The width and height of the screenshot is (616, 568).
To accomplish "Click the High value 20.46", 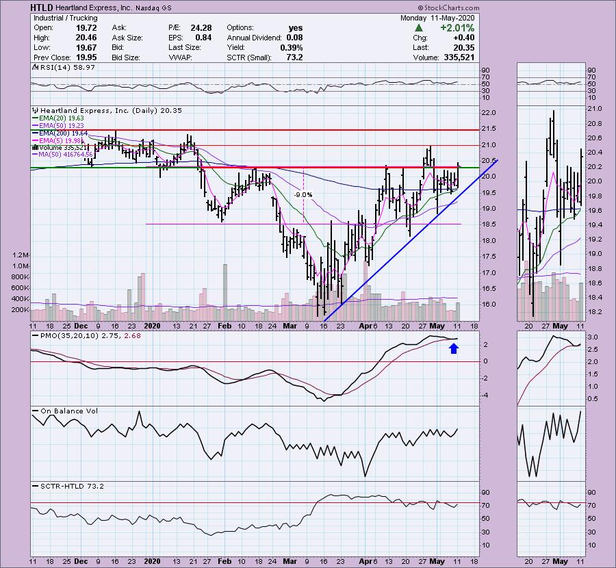I will (86, 38).
